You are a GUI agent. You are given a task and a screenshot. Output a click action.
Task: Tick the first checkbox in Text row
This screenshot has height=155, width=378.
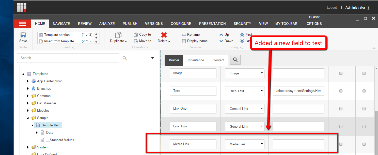(x=341, y=91)
